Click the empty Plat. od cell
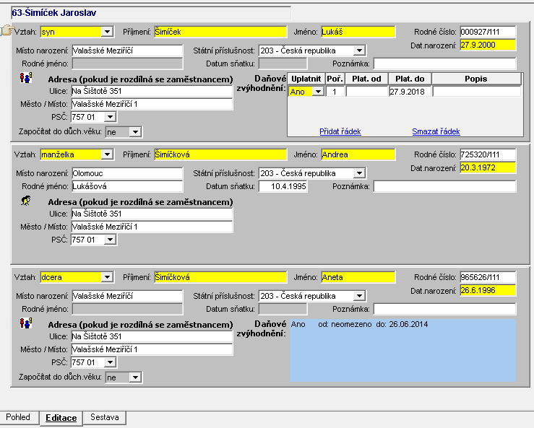The image size is (534, 428). (367, 92)
